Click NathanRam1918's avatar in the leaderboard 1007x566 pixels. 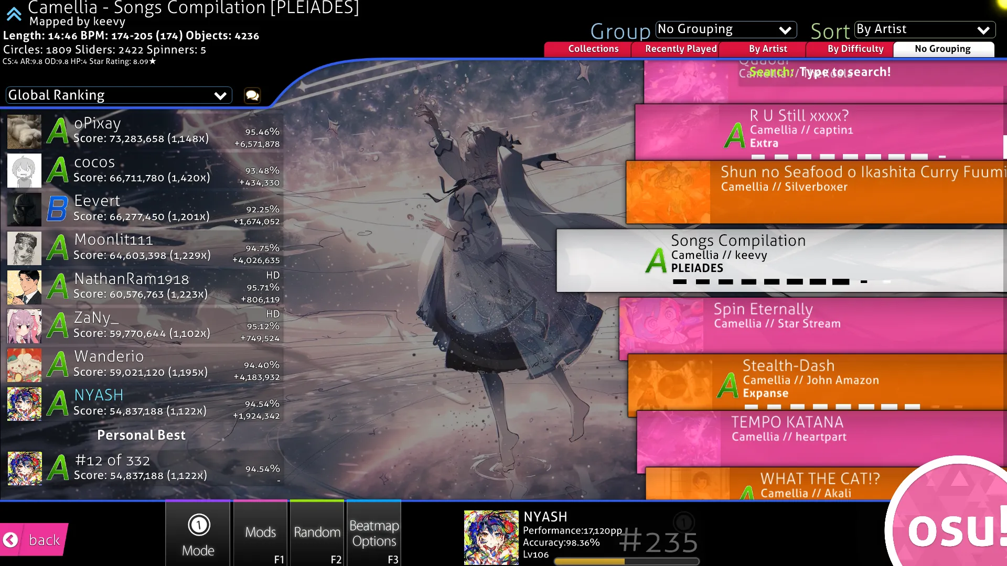24,287
